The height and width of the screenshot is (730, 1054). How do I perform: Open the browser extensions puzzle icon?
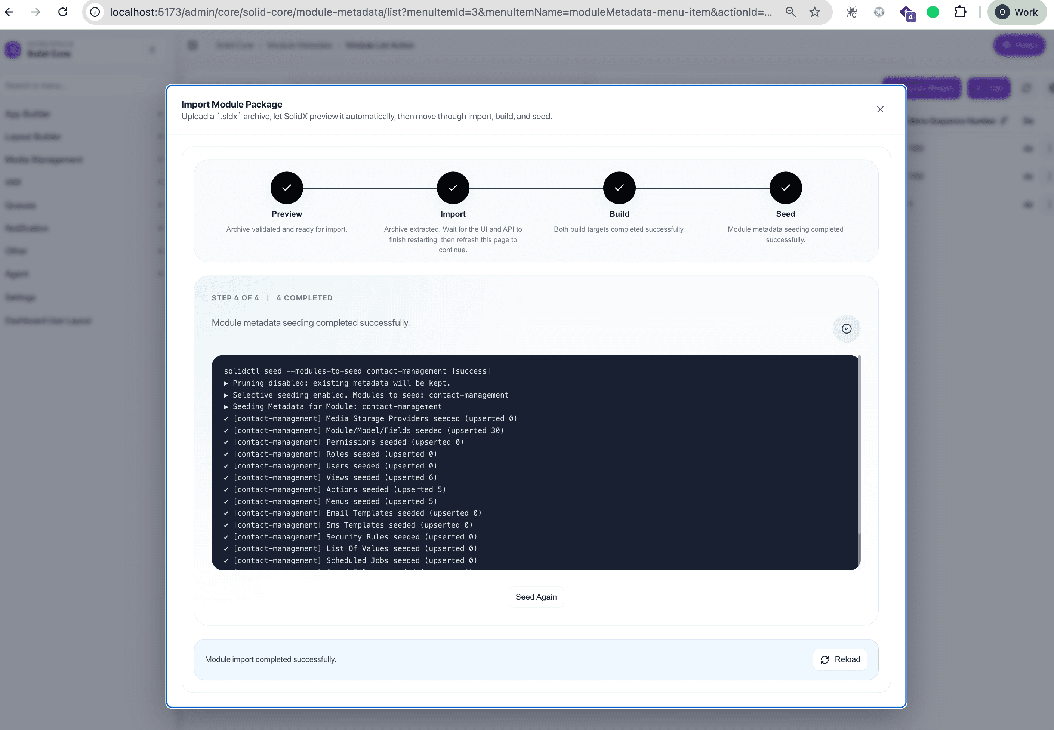tap(960, 12)
